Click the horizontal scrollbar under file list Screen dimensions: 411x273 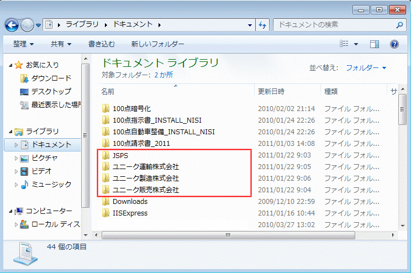click(226, 235)
